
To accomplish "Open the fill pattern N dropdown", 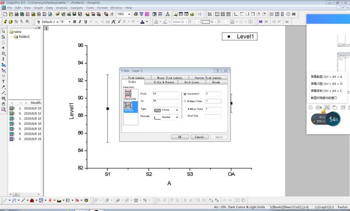I will [x=215, y=22].
